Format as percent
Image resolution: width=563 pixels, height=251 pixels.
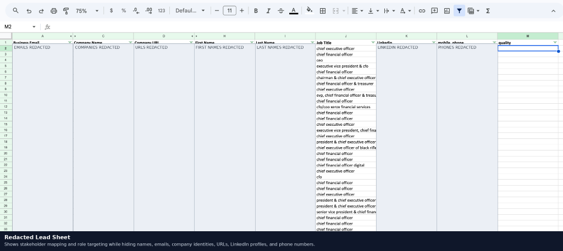(124, 11)
